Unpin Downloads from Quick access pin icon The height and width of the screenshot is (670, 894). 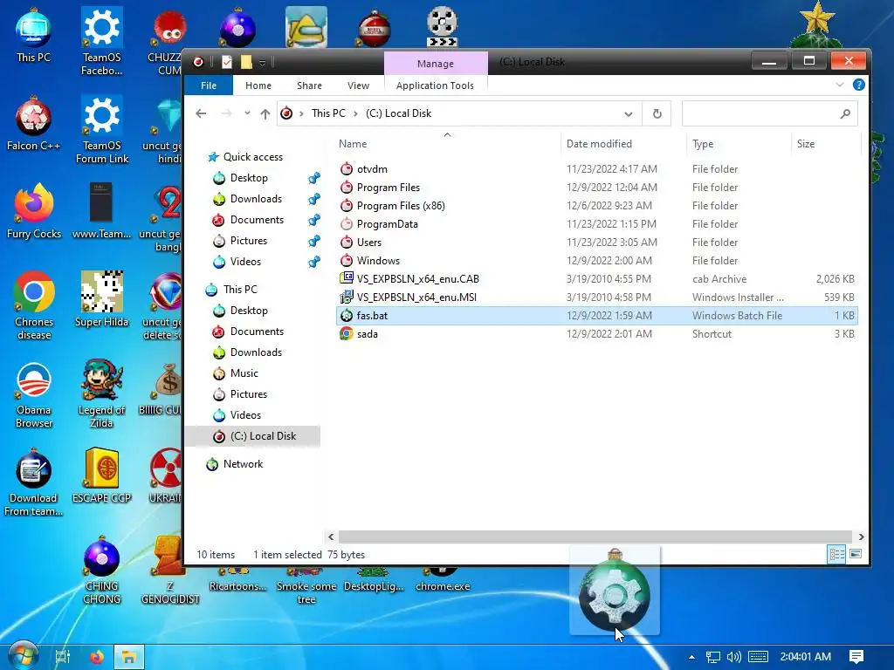click(313, 199)
